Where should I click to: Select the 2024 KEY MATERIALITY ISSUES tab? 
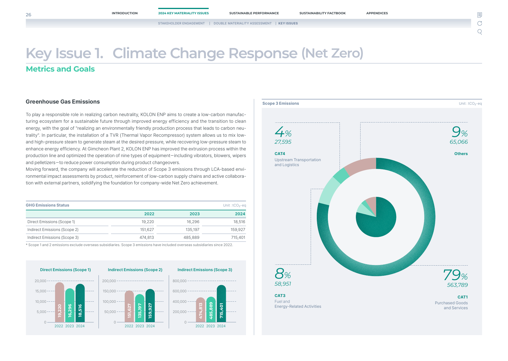pos(183,13)
